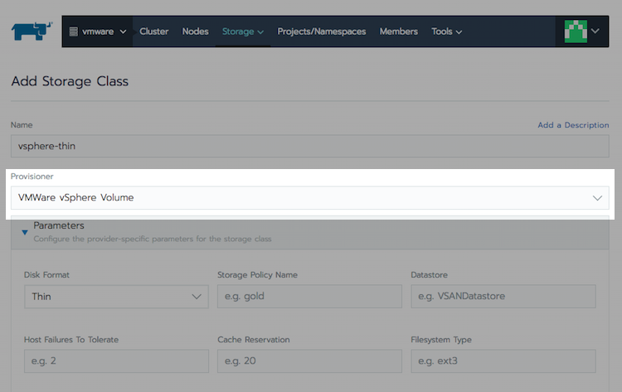Go to the Nodes tab
Screen dimensions: 622x392
(195, 31)
